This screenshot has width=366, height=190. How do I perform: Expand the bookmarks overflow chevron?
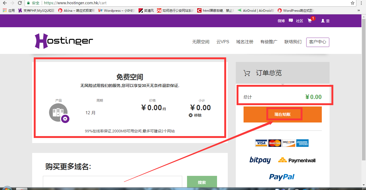[x=359, y=10]
